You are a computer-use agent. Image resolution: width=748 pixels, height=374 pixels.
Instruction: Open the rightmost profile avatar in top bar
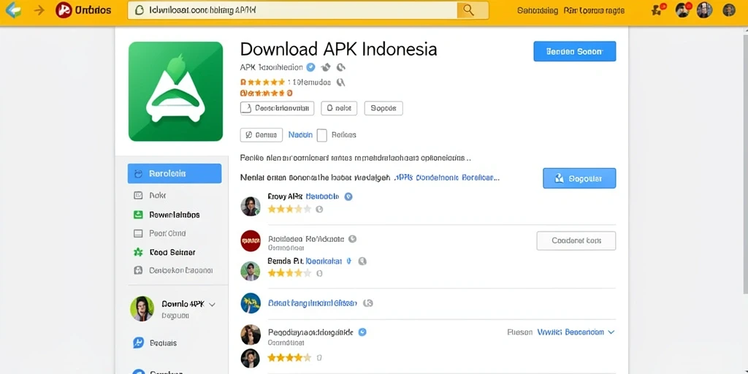point(729,10)
